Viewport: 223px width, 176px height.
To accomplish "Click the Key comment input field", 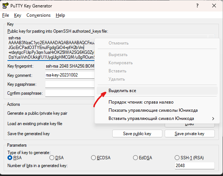I will [69, 75].
